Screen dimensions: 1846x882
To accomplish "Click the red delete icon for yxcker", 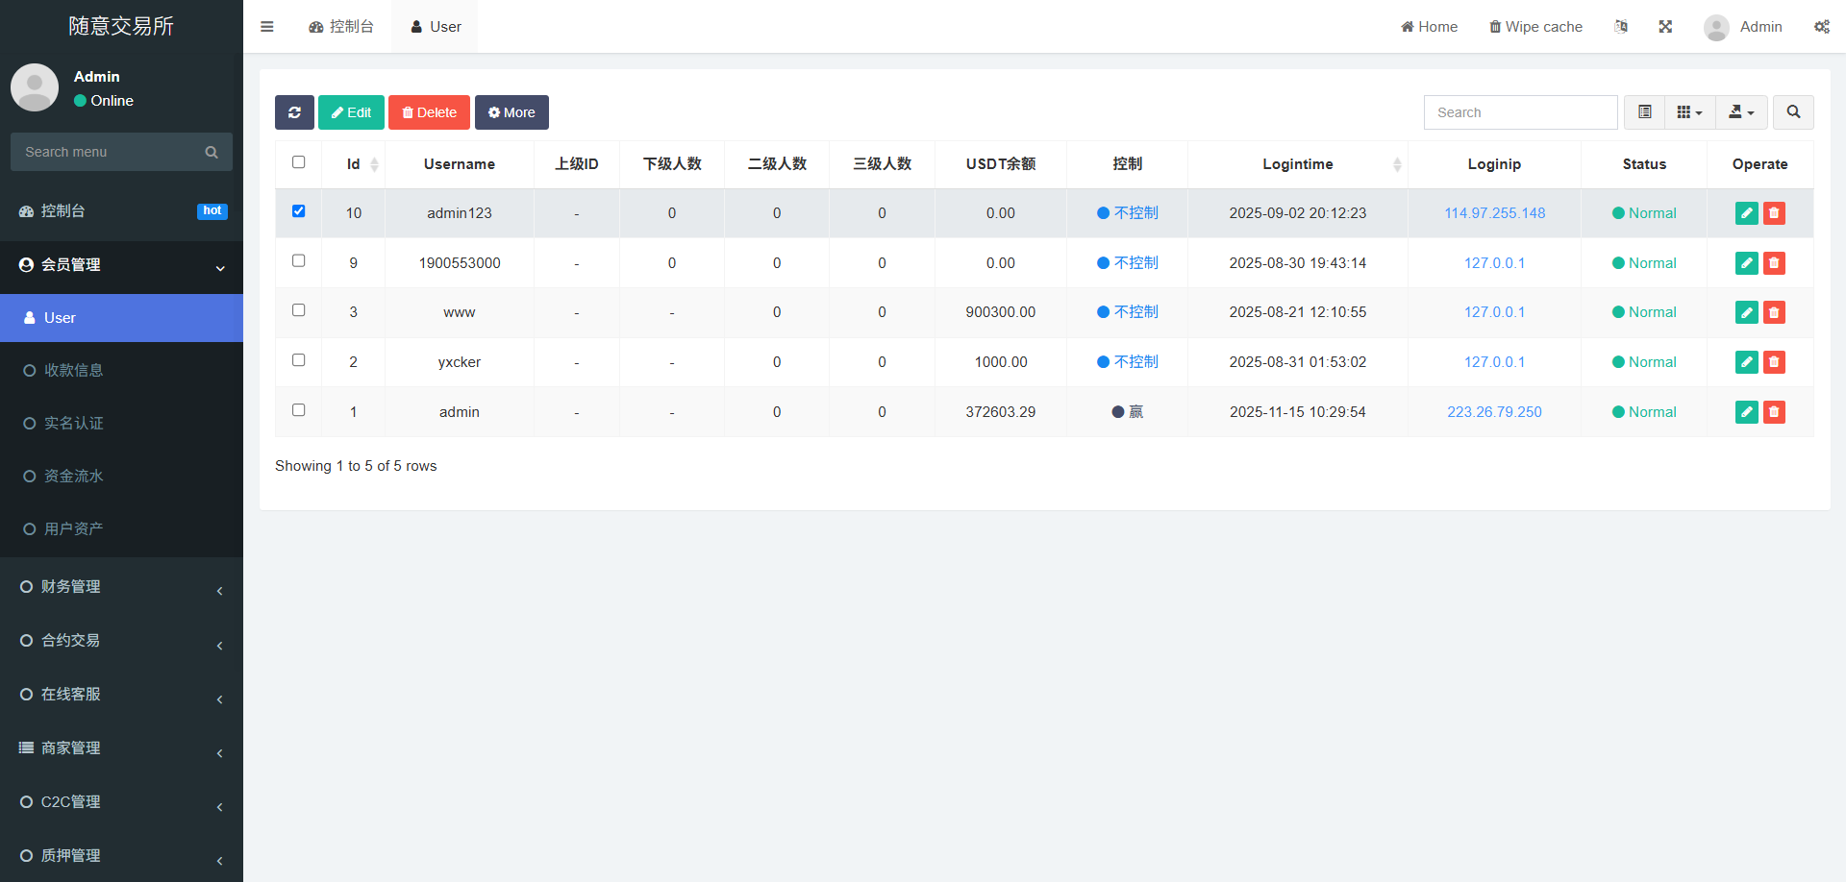I will [x=1774, y=362].
